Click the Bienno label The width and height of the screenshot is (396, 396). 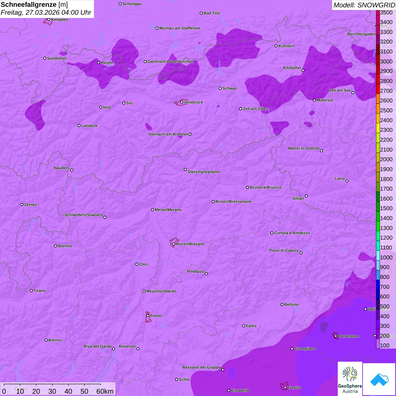tap(55, 340)
